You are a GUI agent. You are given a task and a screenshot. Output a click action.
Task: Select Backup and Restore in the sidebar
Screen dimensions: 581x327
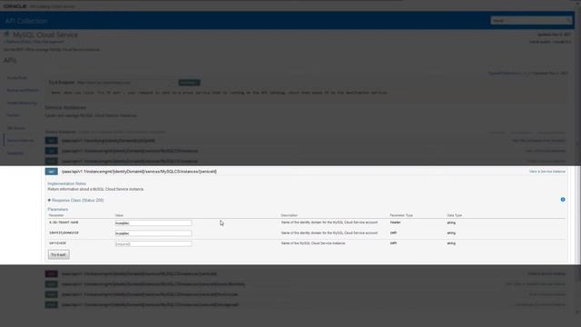(23, 90)
